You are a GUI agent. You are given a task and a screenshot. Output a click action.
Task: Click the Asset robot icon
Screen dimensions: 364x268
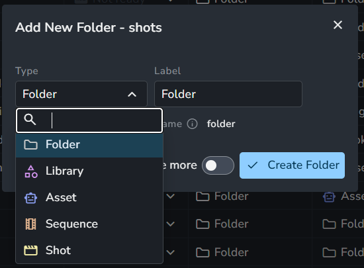pos(30,198)
